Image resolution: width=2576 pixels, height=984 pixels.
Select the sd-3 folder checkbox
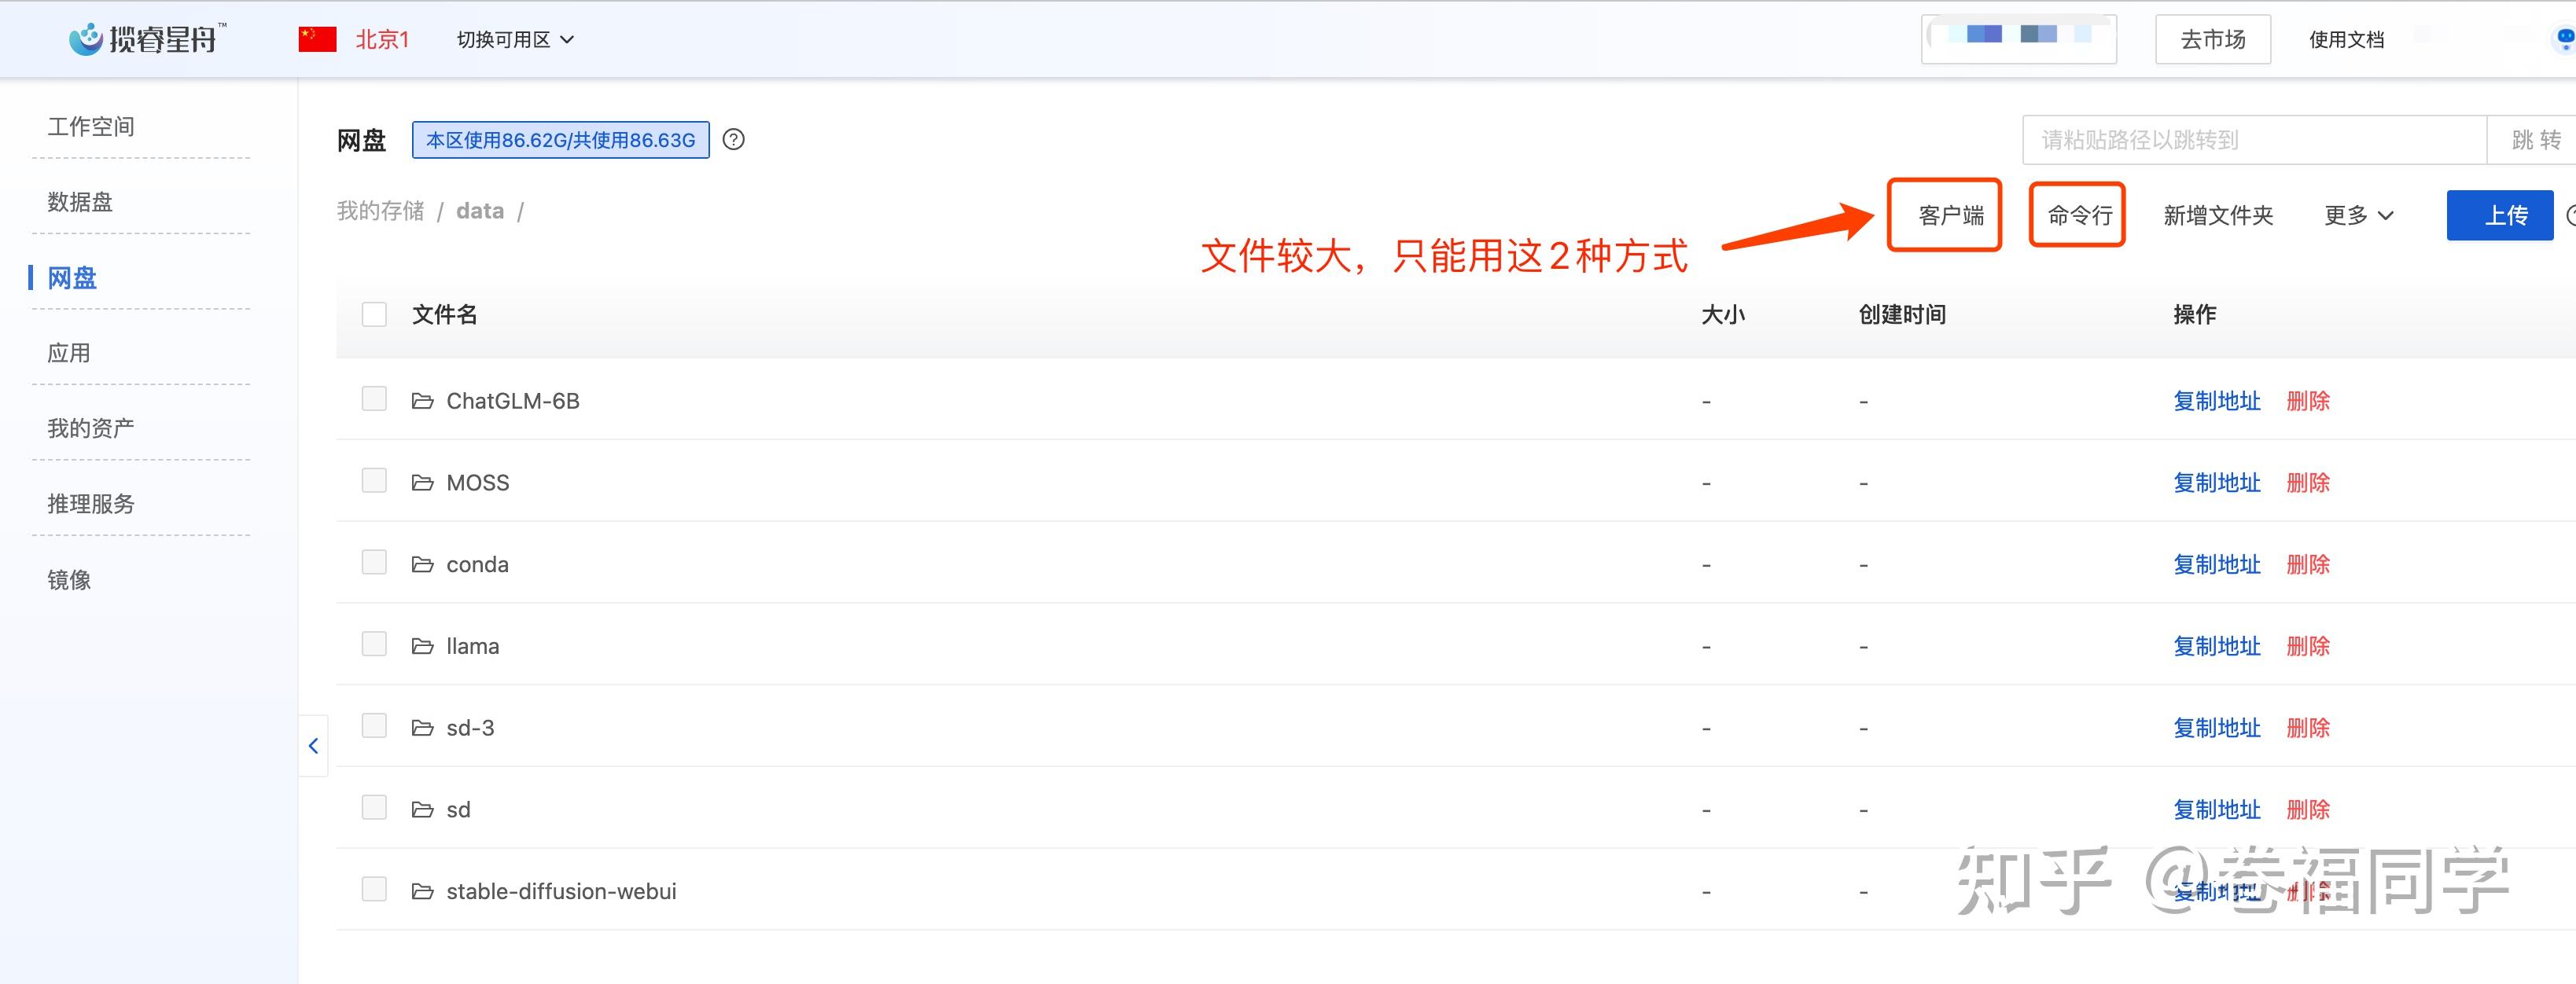pos(374,726)
